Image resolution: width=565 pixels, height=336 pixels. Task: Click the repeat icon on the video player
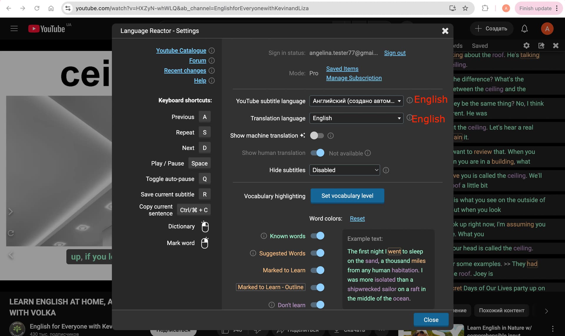[11, 233]
